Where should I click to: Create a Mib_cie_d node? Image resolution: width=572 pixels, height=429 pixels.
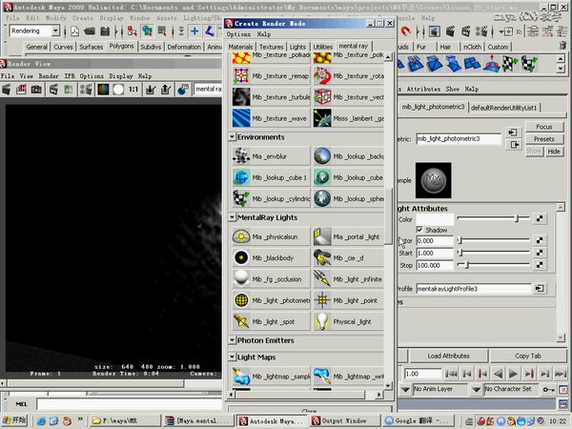(x=348, y=258)
